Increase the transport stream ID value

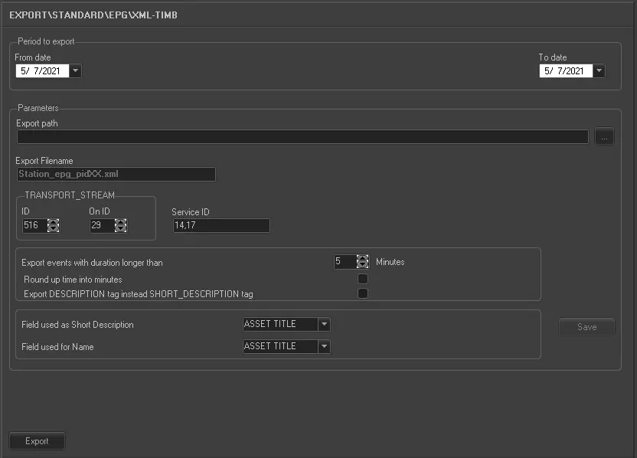click(x=53, y=222)
